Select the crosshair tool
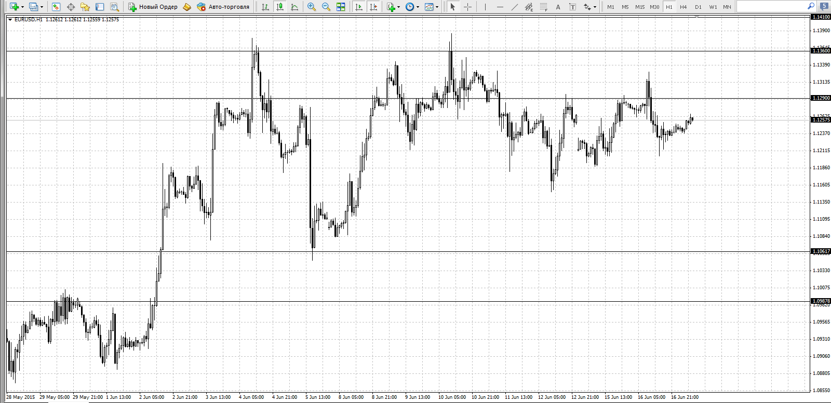The image size is (831, 403). tap(467, 7)
